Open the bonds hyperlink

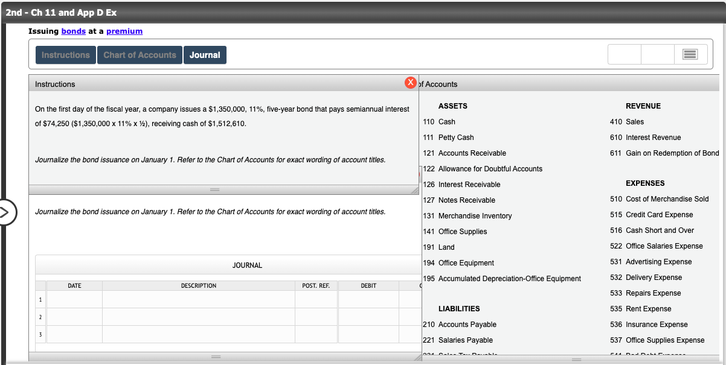pos(73,31)
